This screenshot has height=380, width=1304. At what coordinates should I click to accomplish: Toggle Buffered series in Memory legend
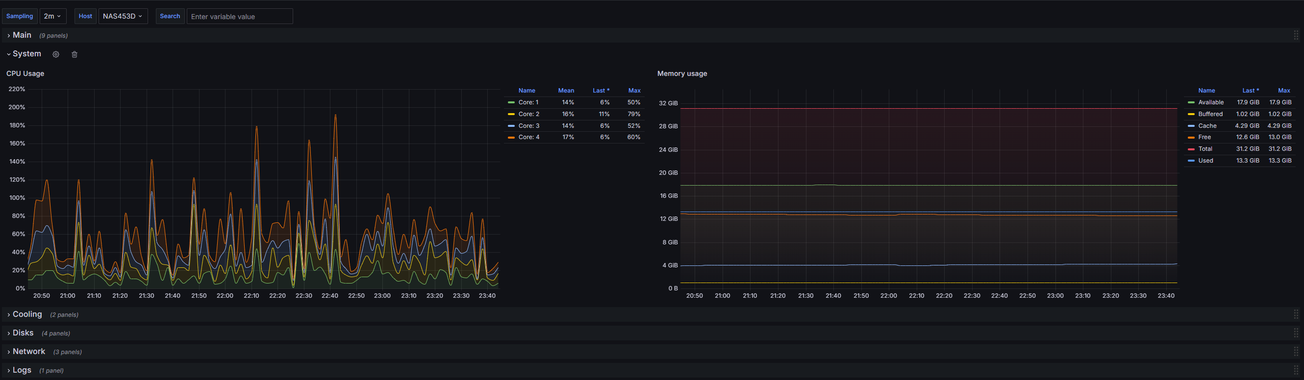click(1210, 115)
